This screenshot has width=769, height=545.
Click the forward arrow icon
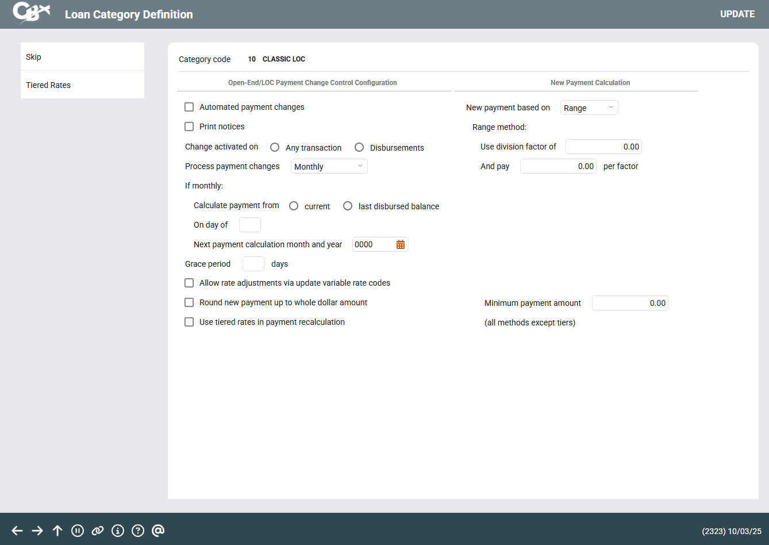click(37, 531)
